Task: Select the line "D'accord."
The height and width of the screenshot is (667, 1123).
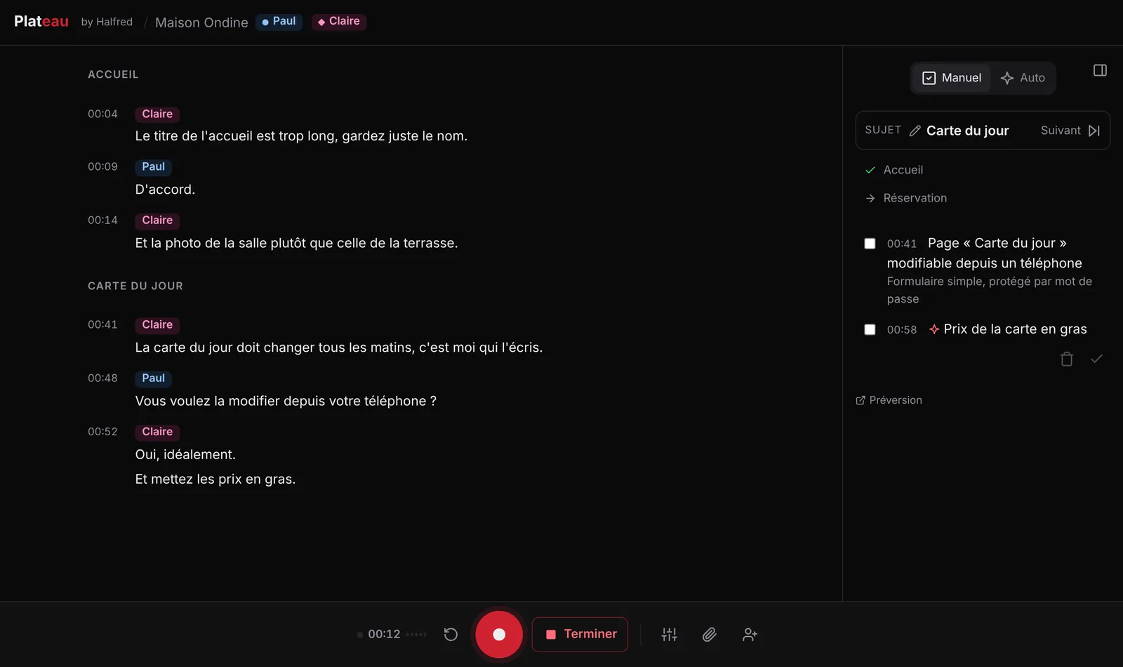Action: click(x=165, y=190)
